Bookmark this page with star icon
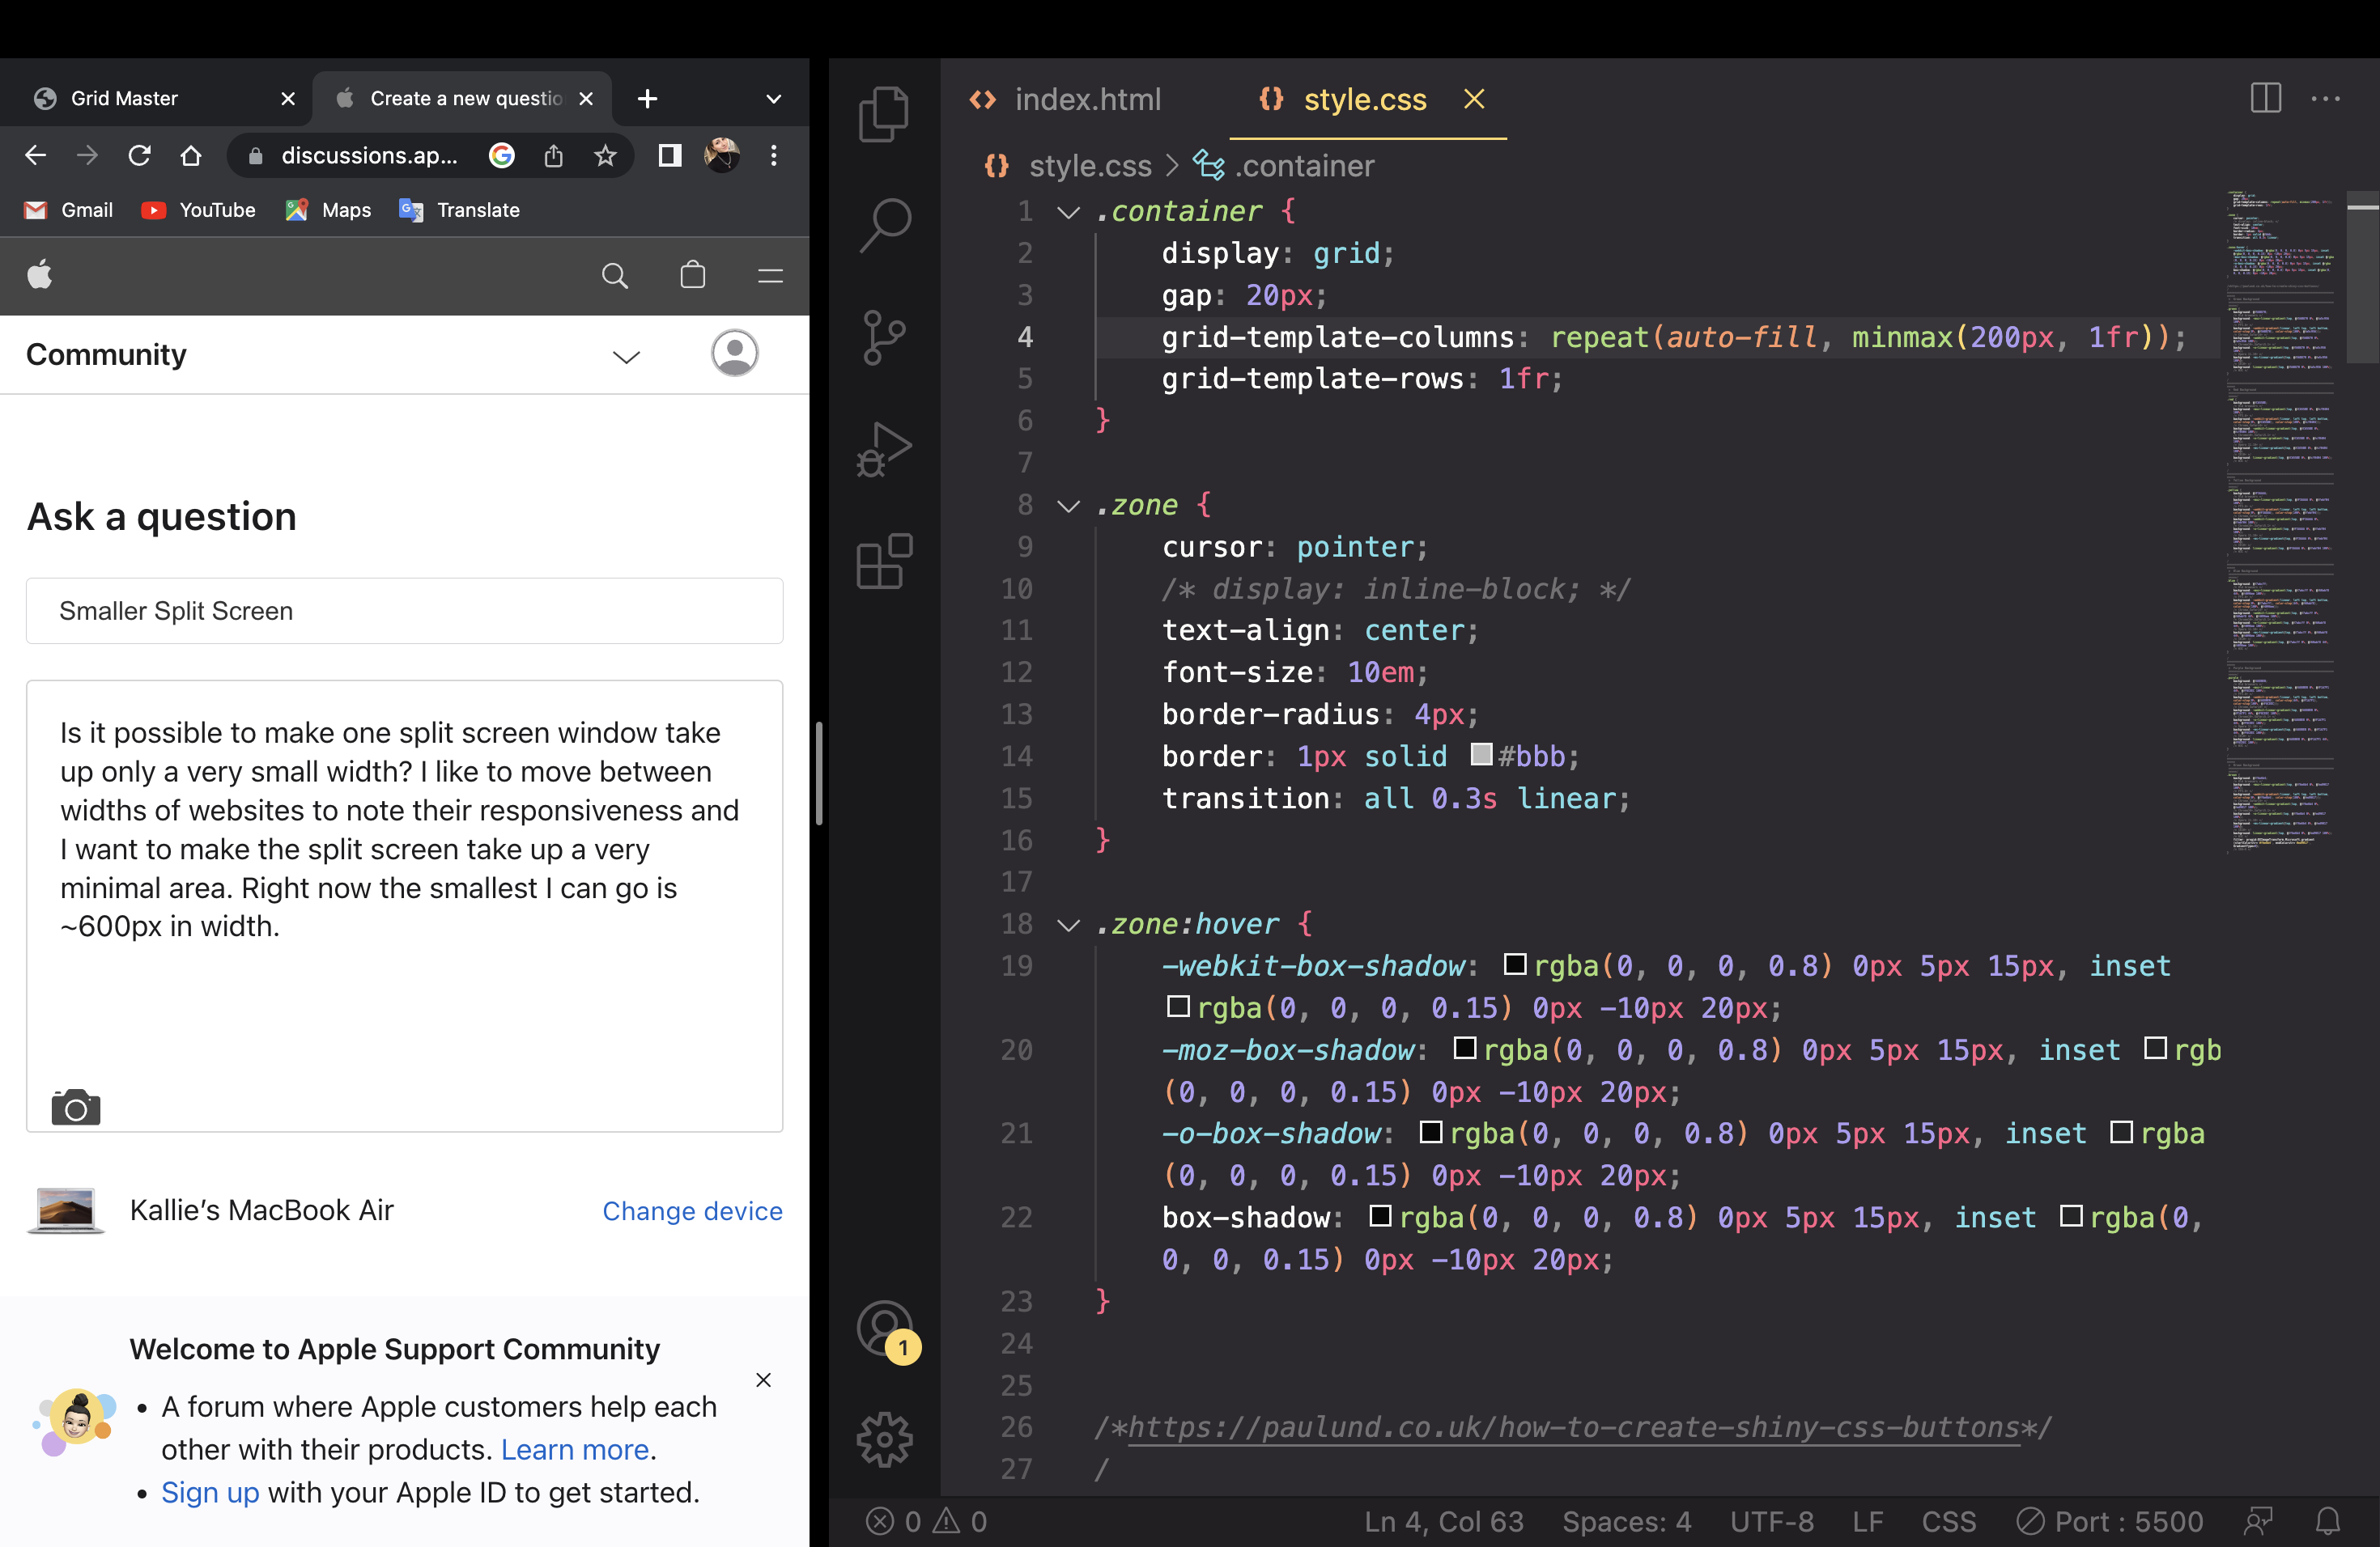 point(605,155)
